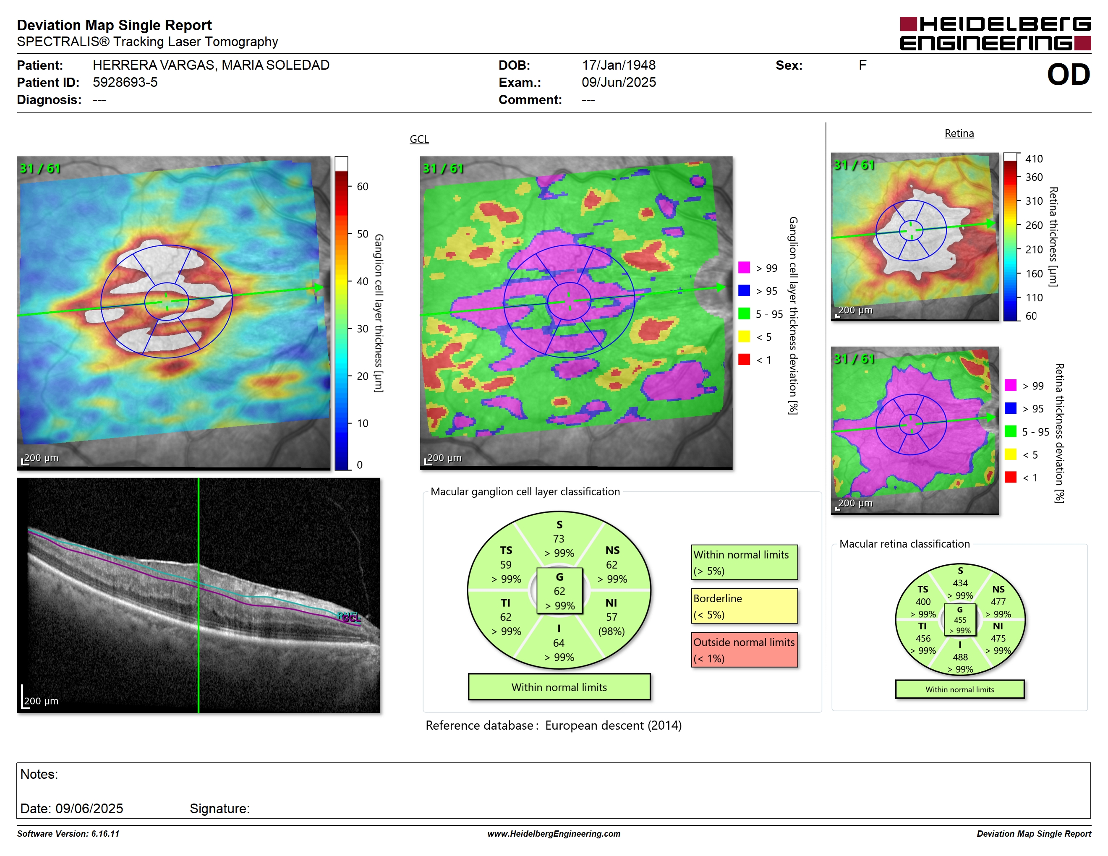
Task: Open the retina thickness map image
Action: (x=915, y=237)
